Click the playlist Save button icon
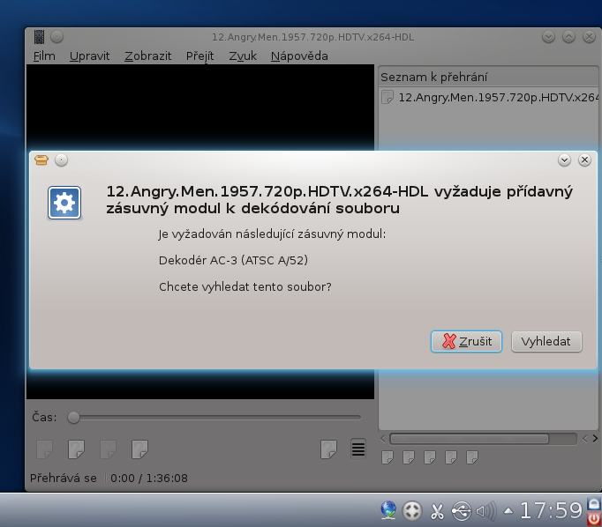The width and height of the screenshot is (602, 527). (x=430, y=456)
